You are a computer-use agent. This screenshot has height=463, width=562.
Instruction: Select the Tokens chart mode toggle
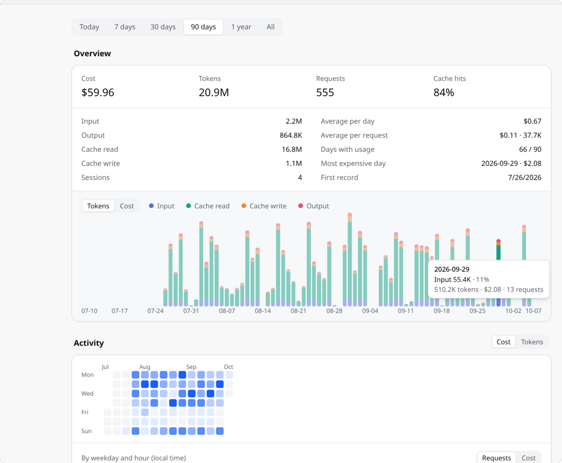98,206
